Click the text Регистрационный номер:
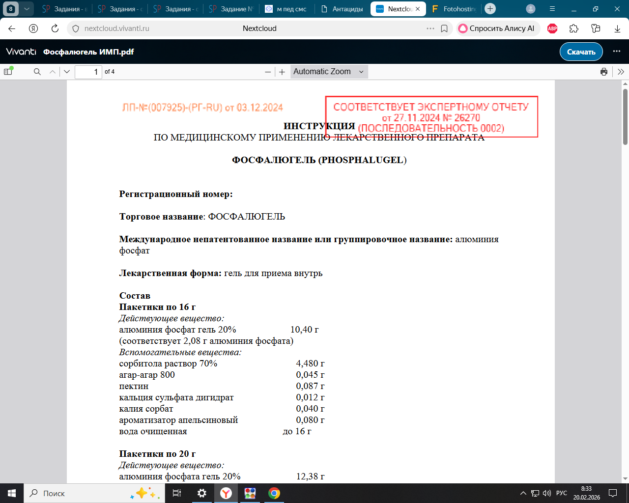 point(176,194)
